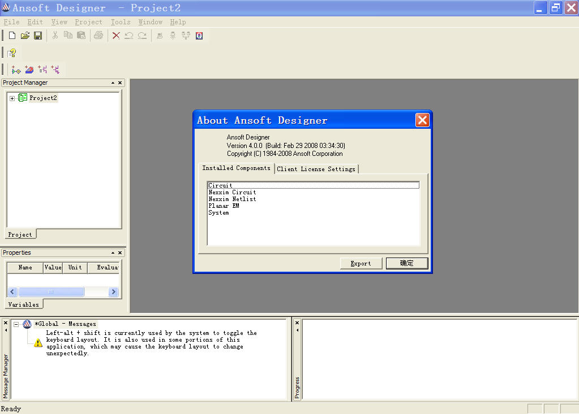Open the View menu
Viewport: 579px width, 414px height.
pos(59,22)
